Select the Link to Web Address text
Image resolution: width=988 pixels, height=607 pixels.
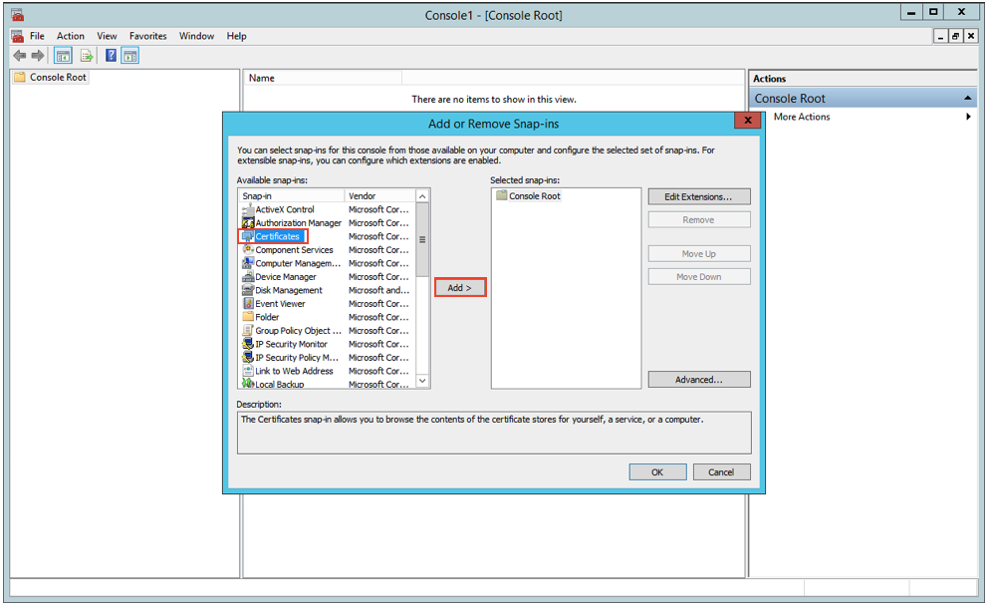point(294,371)
